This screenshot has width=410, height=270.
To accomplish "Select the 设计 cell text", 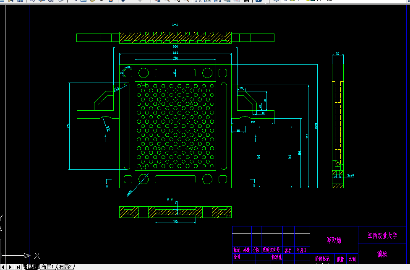I will (237, 257).
